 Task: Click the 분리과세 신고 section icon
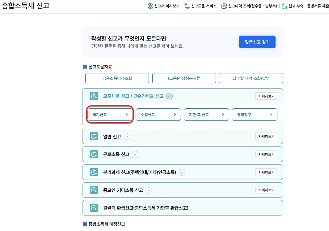[94, 172]
